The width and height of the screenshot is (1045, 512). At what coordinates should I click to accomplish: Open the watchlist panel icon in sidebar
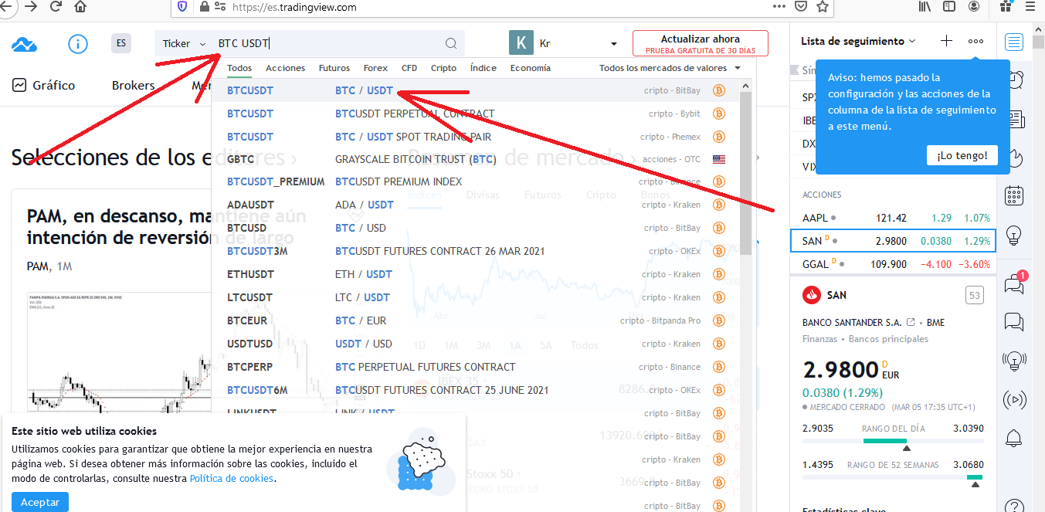[x=1014, y=42]
